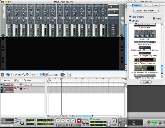
Task: Toggle the More checkbox
Action: point(154,19)
